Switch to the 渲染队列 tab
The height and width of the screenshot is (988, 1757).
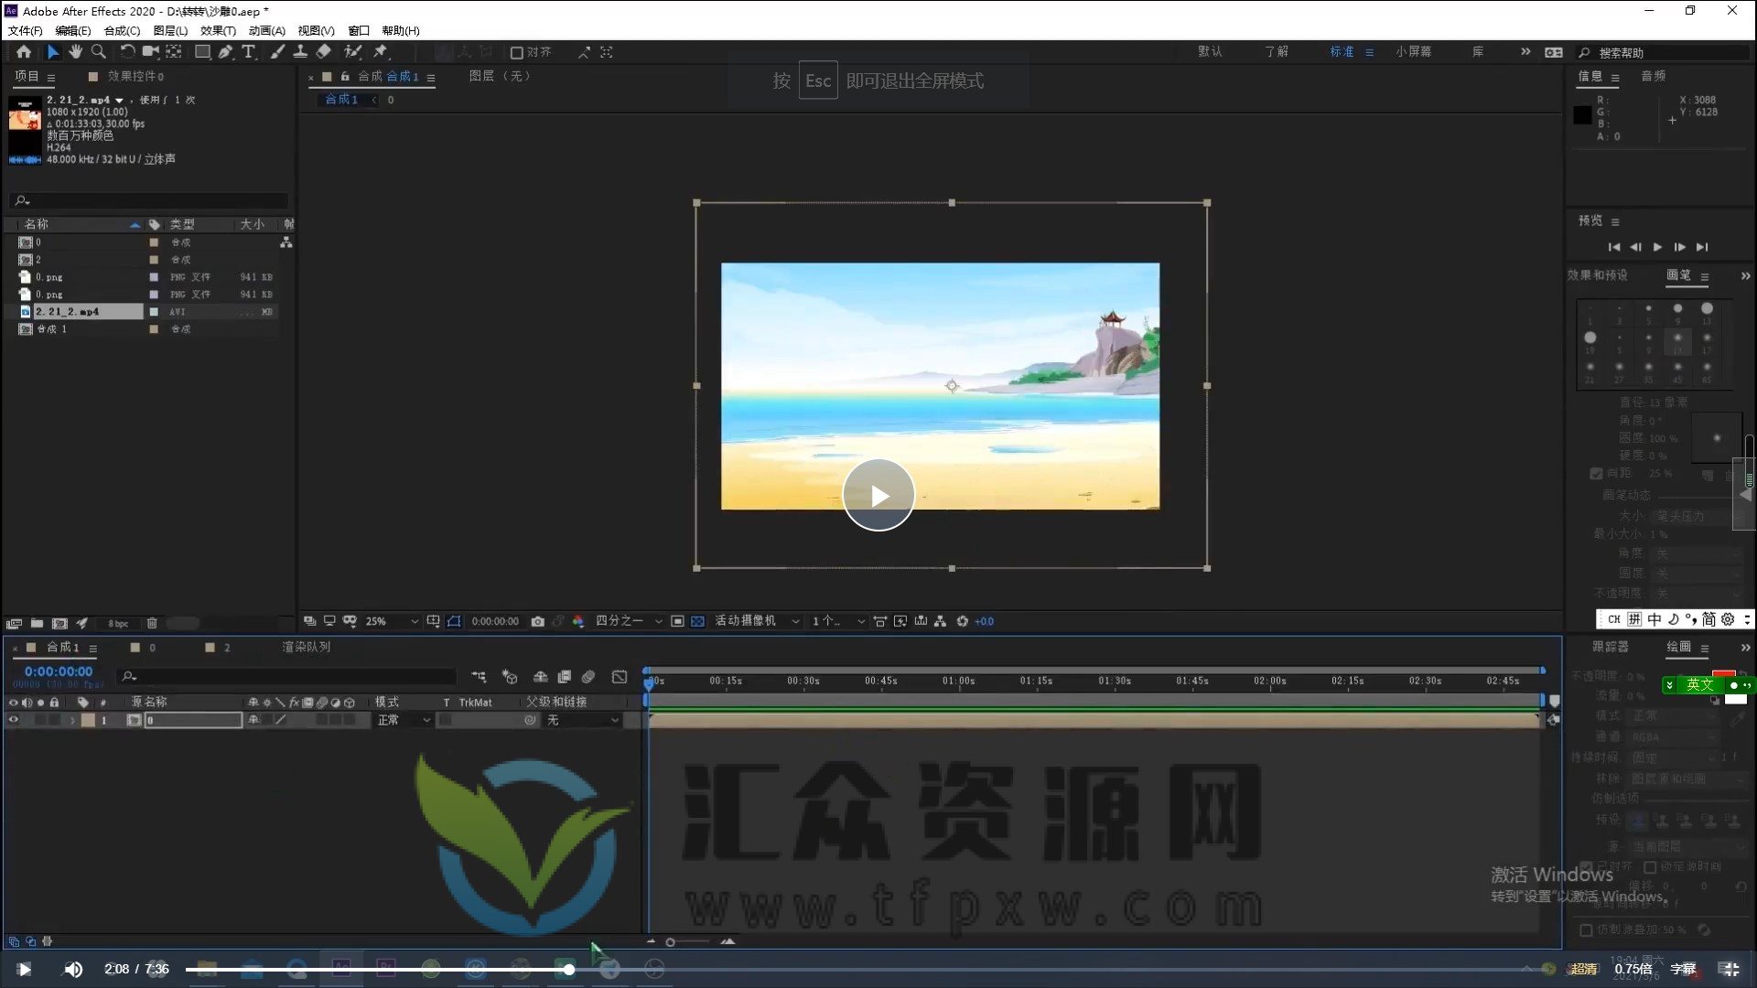(308, 647)
